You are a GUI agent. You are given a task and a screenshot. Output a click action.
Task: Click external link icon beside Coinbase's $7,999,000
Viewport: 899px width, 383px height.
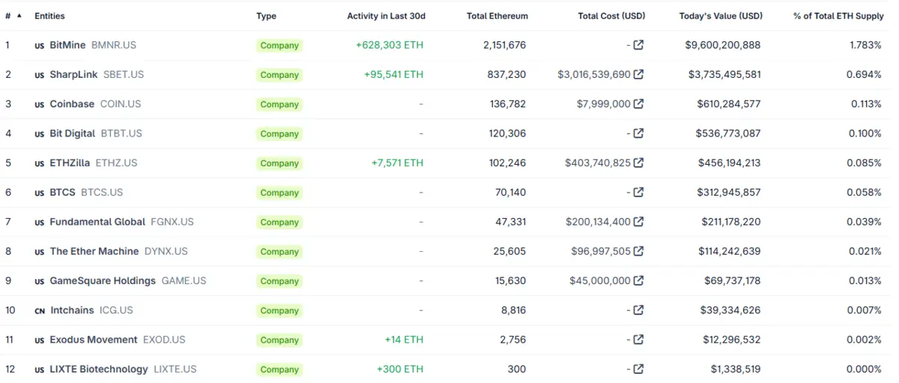[x=638, y=104]
